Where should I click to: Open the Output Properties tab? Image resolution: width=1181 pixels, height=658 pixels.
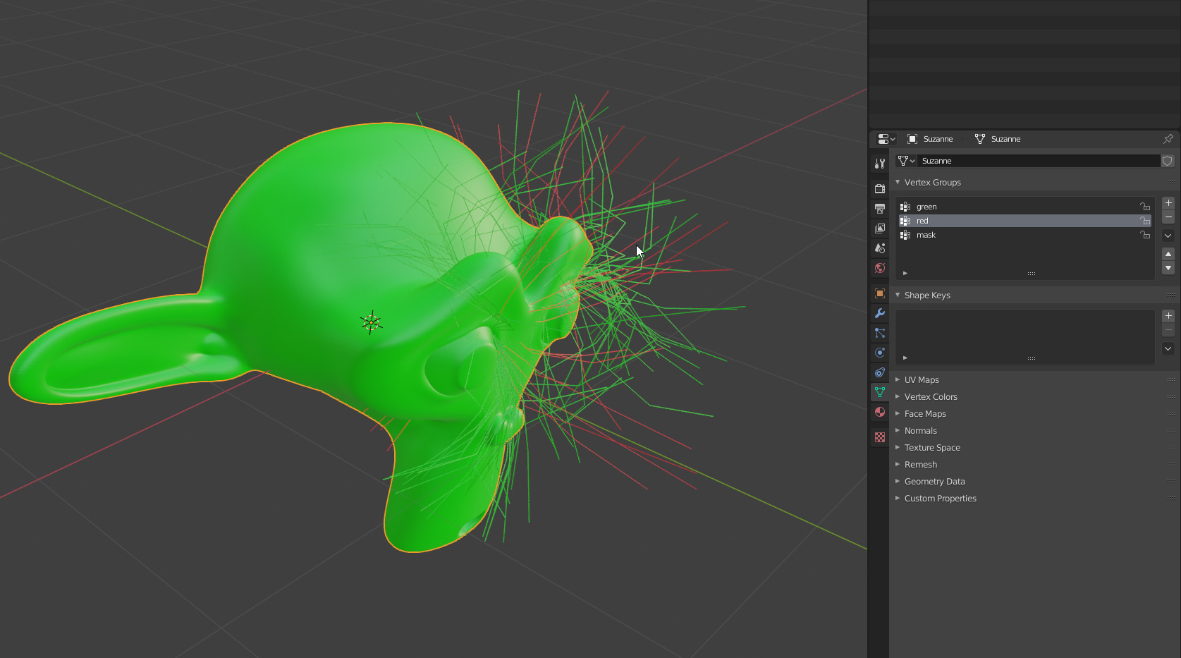click(x=879, y=208)
